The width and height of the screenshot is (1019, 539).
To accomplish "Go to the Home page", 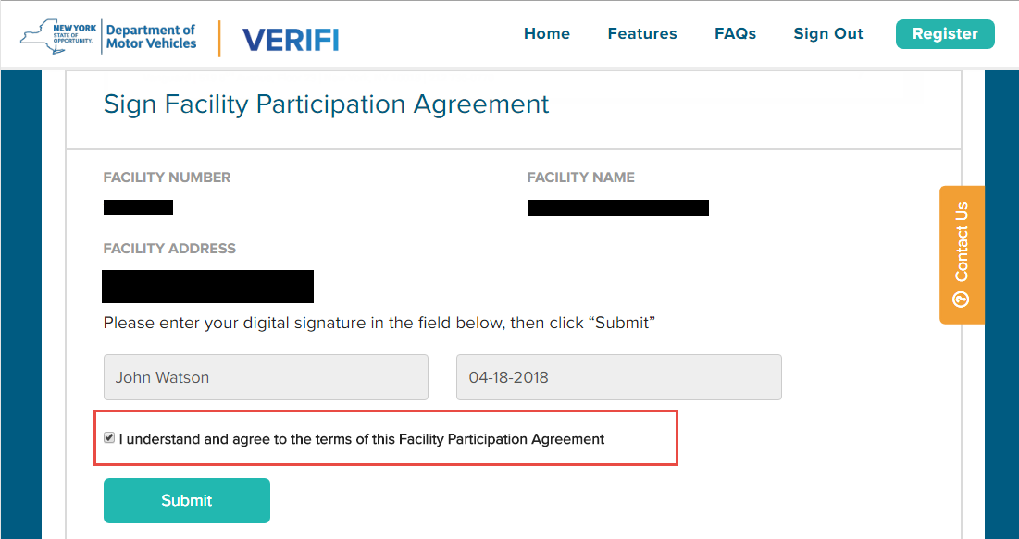I will (x=547, y=34).
